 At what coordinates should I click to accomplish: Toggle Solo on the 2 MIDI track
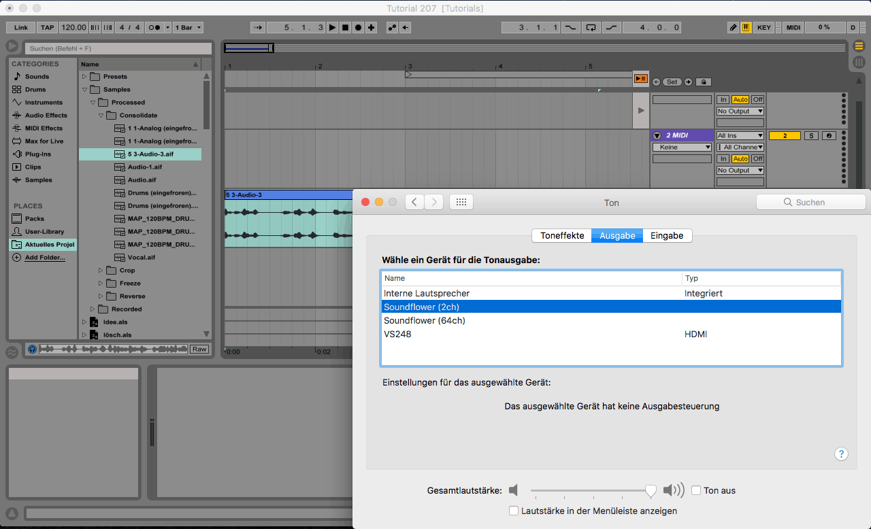pyautogui.click(x=811, y=136)
